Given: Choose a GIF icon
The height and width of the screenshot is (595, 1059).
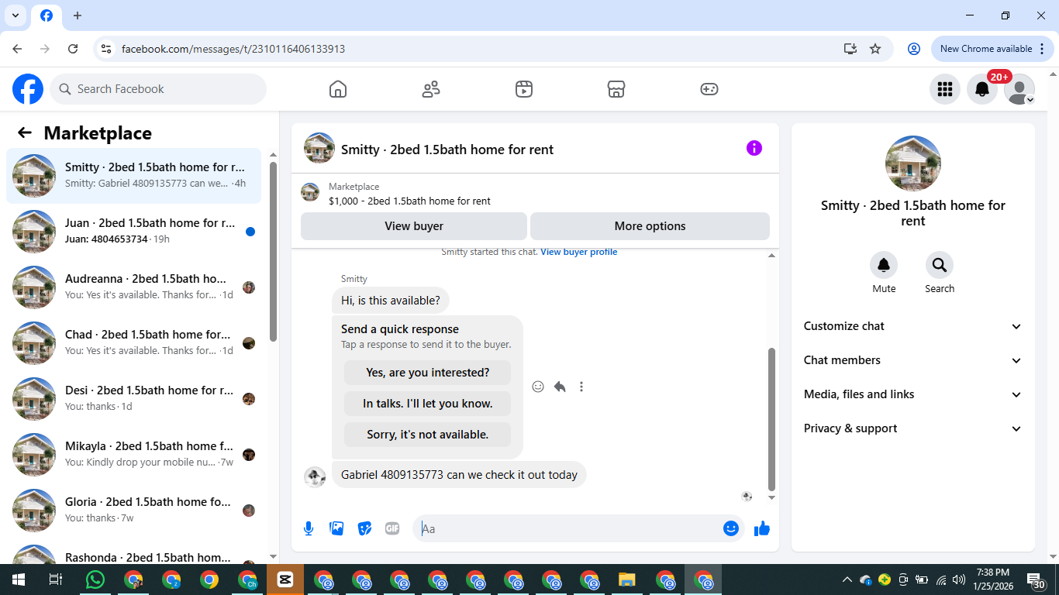Looking at the screenshot, I should tap(392, 528).
